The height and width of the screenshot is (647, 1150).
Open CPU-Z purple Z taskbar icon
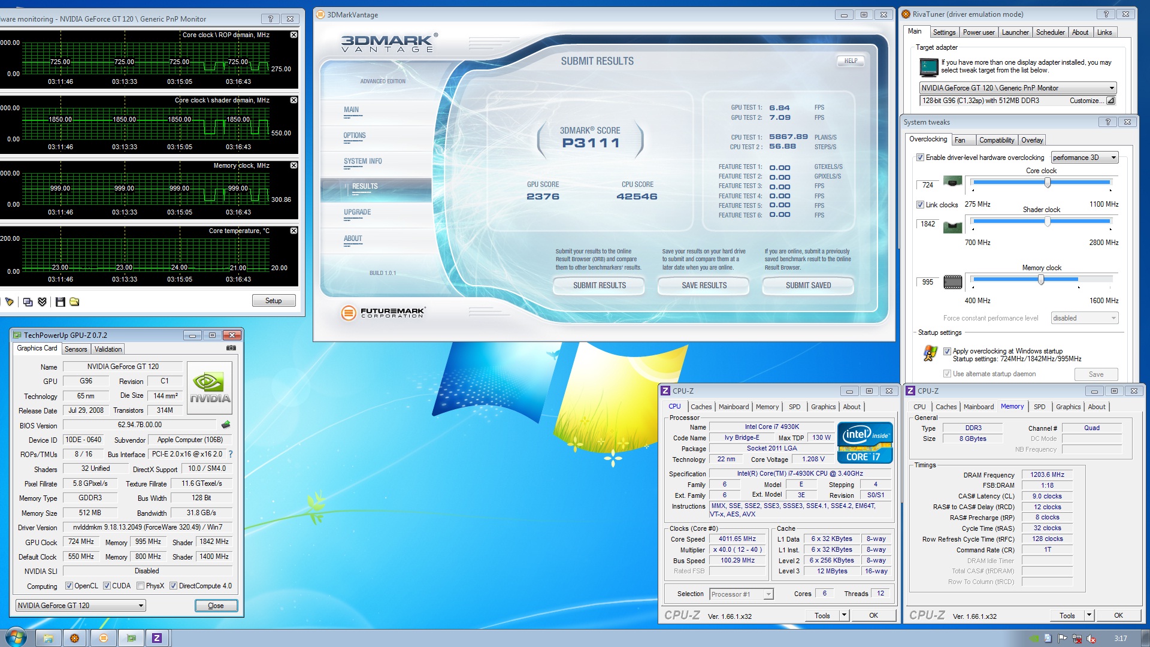pyautogui.click(x=157, y=638)
